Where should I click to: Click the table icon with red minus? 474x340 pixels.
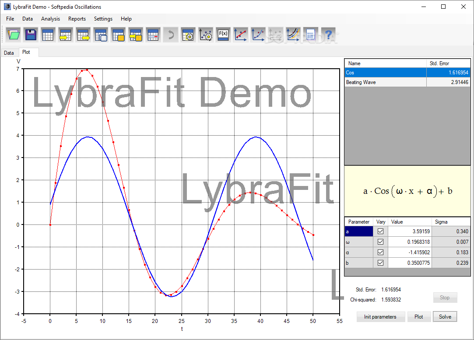pos(153,35)
